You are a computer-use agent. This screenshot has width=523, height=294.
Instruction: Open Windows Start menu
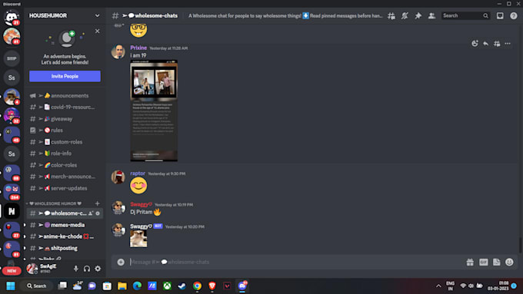[11, 286]
